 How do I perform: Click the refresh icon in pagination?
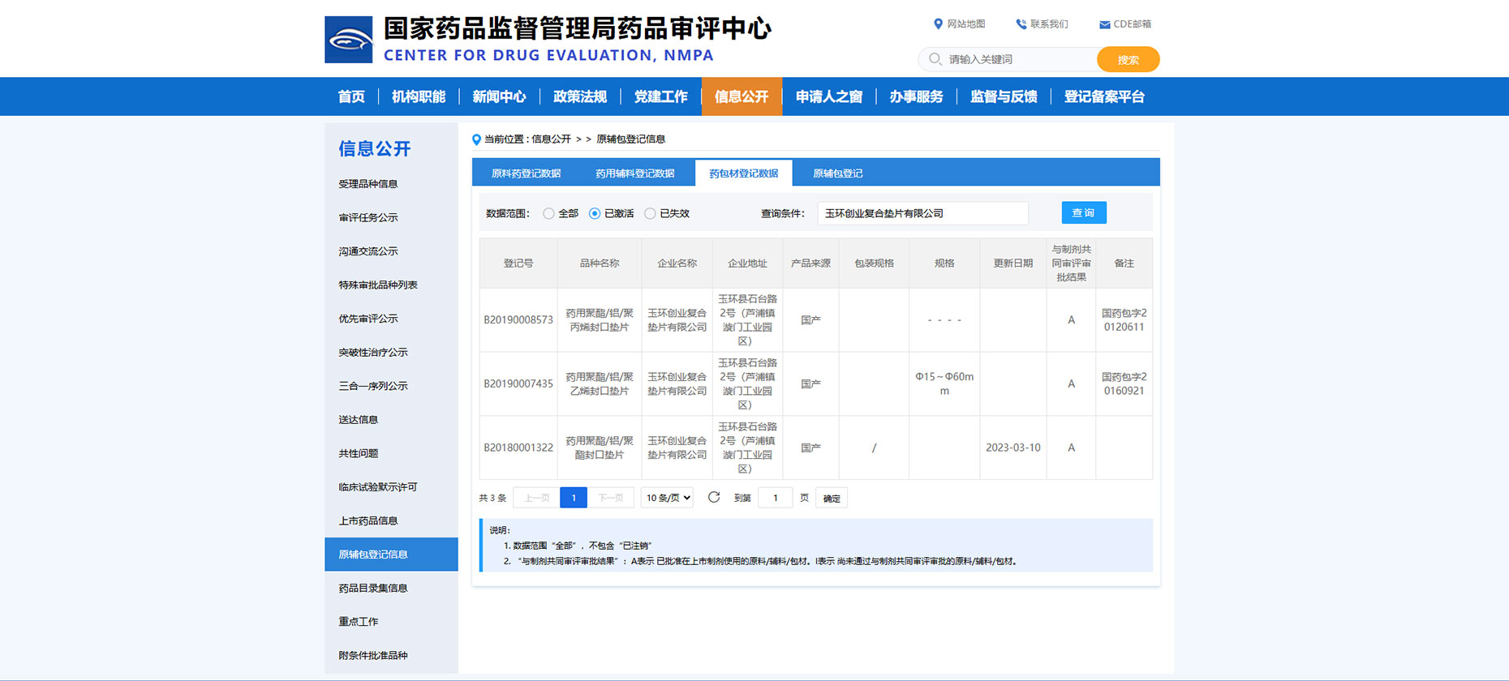714,498
